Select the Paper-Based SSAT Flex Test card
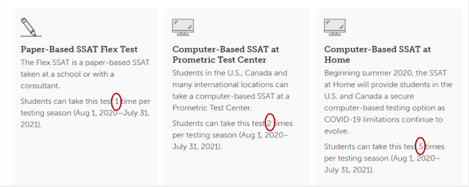The image size is (469, 187). 86,97
